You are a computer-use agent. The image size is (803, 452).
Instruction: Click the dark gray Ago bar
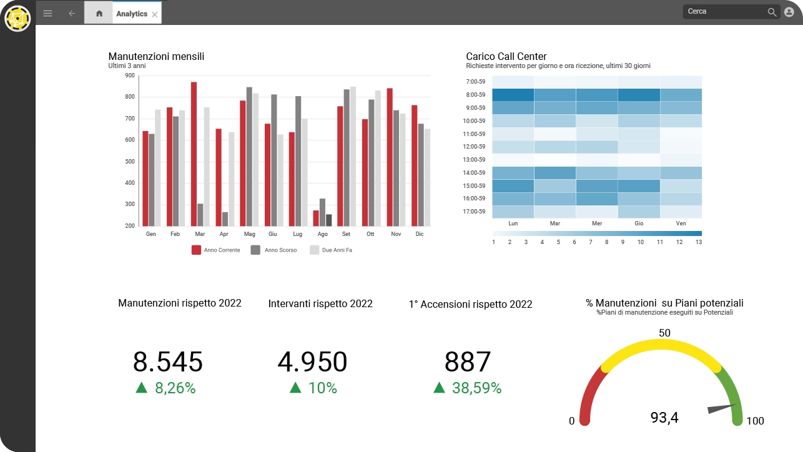coord(329,220)
